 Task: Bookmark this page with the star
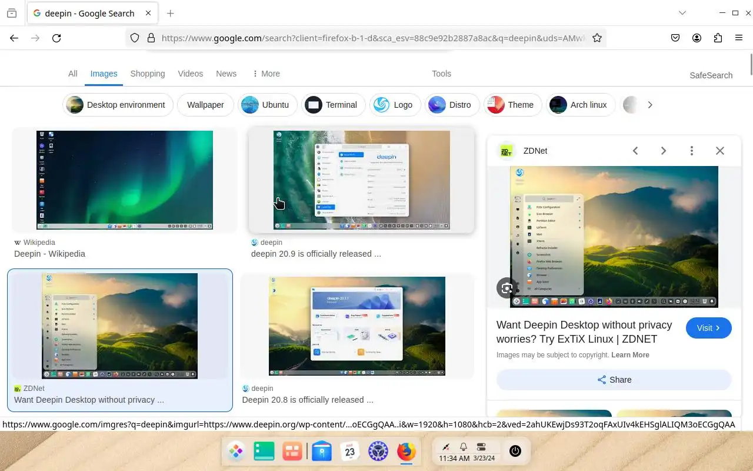(x=597, y=38)
